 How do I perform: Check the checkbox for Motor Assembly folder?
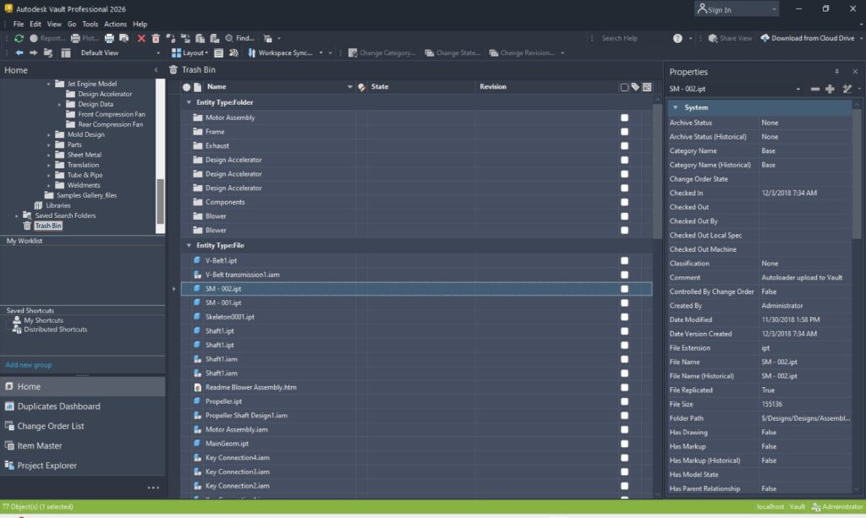click(x=624, y=117)
